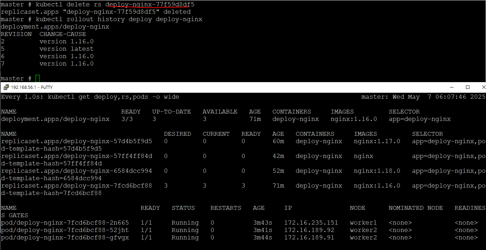Click the nginx:1.18.0 image value
This screenshot has height=250, width=486.
click(x=377, y=171)
